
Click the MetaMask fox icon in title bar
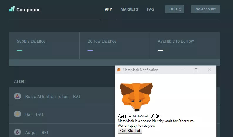pos(119,70)
